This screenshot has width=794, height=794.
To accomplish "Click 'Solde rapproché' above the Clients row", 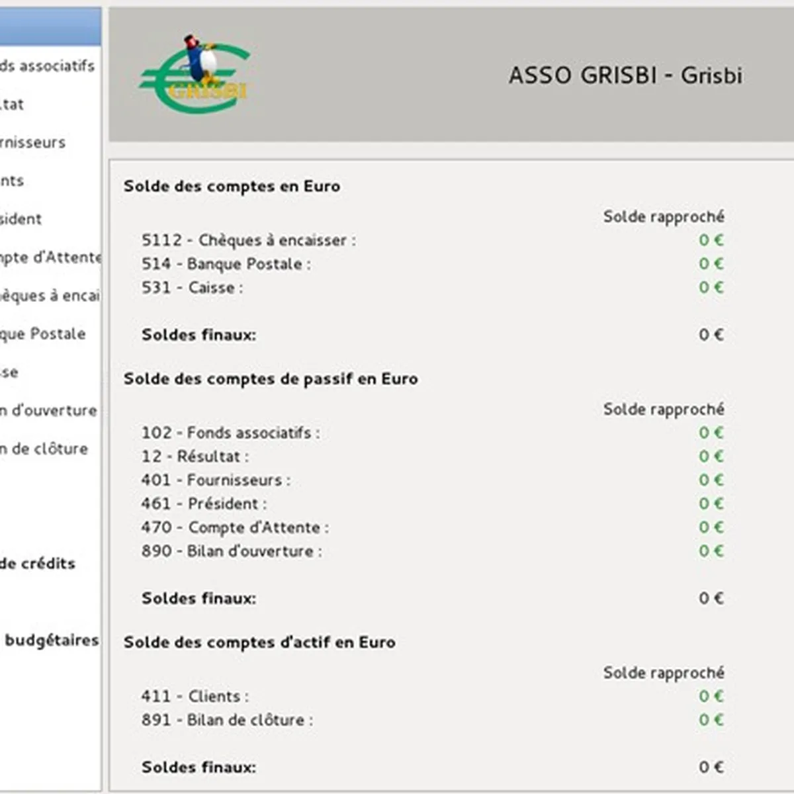I will (x=664, y=673).
